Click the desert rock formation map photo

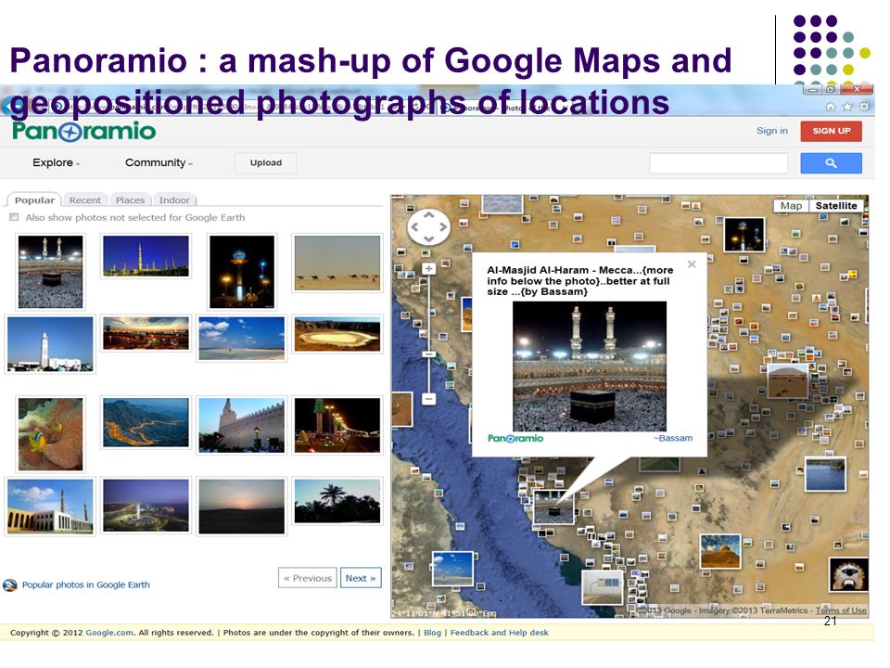click(720, 551)
